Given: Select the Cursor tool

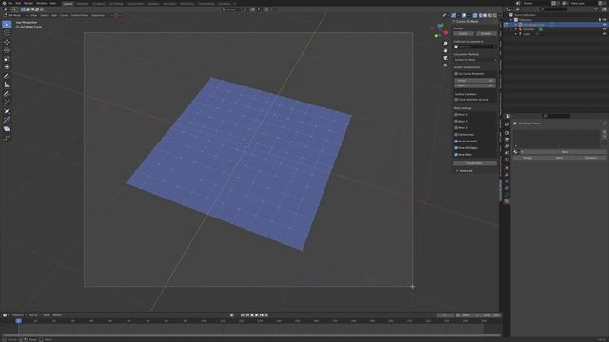Looking at the screenshot, I should [7, 33].
